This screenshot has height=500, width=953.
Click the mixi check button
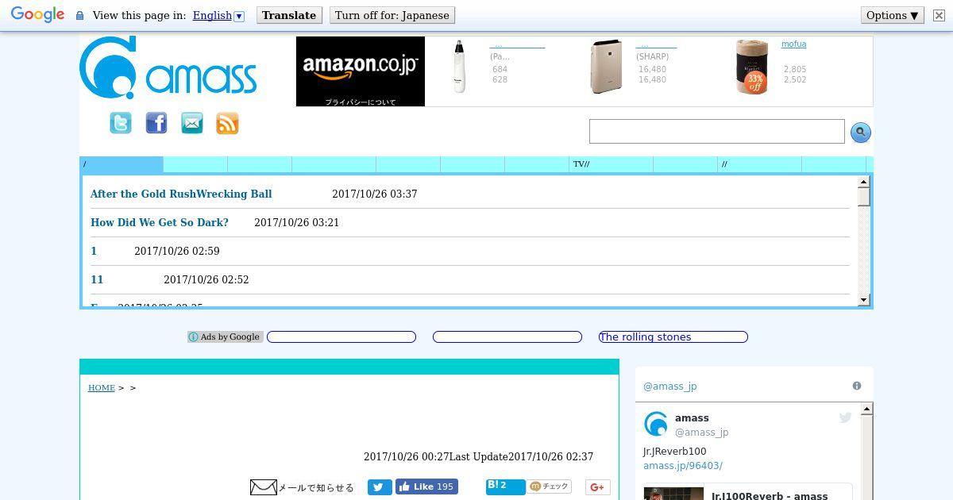[550, 487]
